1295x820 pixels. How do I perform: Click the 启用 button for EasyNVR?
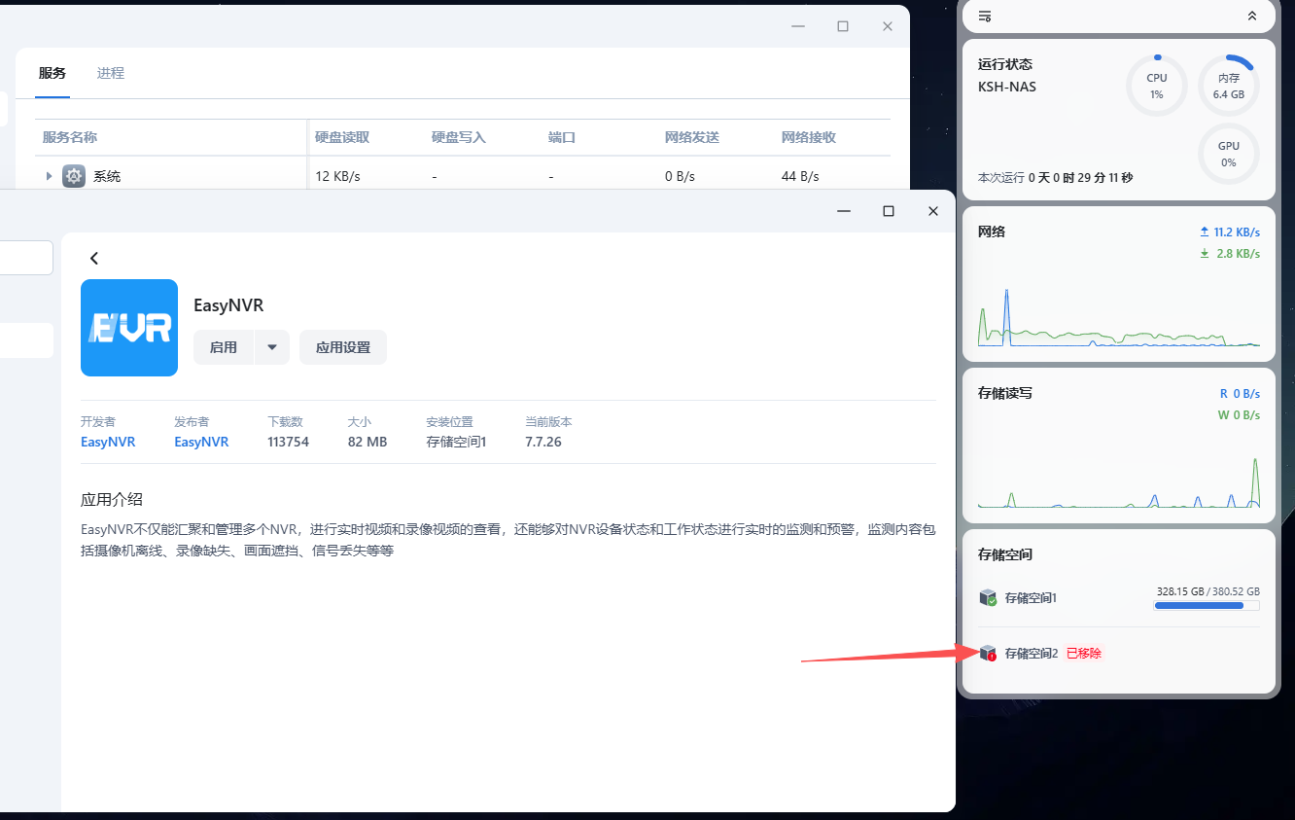pyautogui.click(x=224, y=347)
